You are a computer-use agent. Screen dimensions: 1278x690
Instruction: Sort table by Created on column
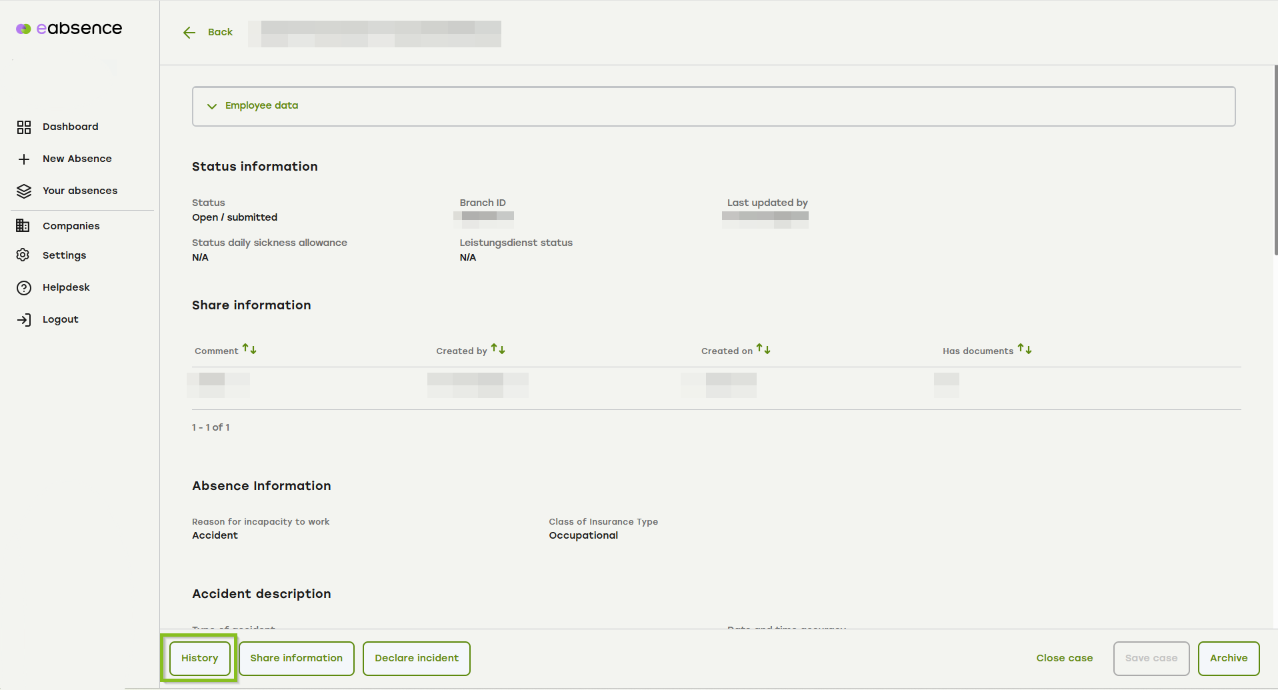[x=763, y=349]
